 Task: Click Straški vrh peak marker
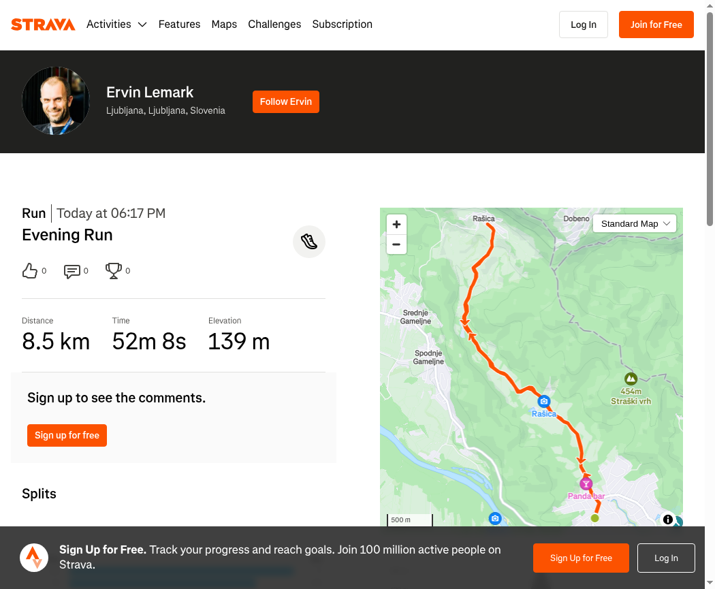631,379
